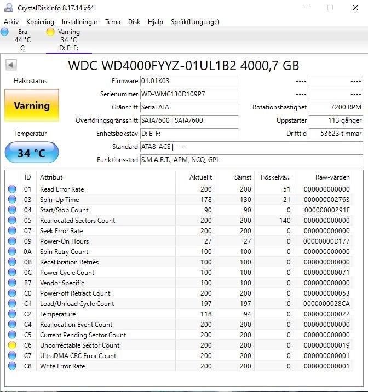The width and height of the screenshot is (368, 392).
Task: Click the Drifttid value 53623 timmar
Action: point(336,134)
